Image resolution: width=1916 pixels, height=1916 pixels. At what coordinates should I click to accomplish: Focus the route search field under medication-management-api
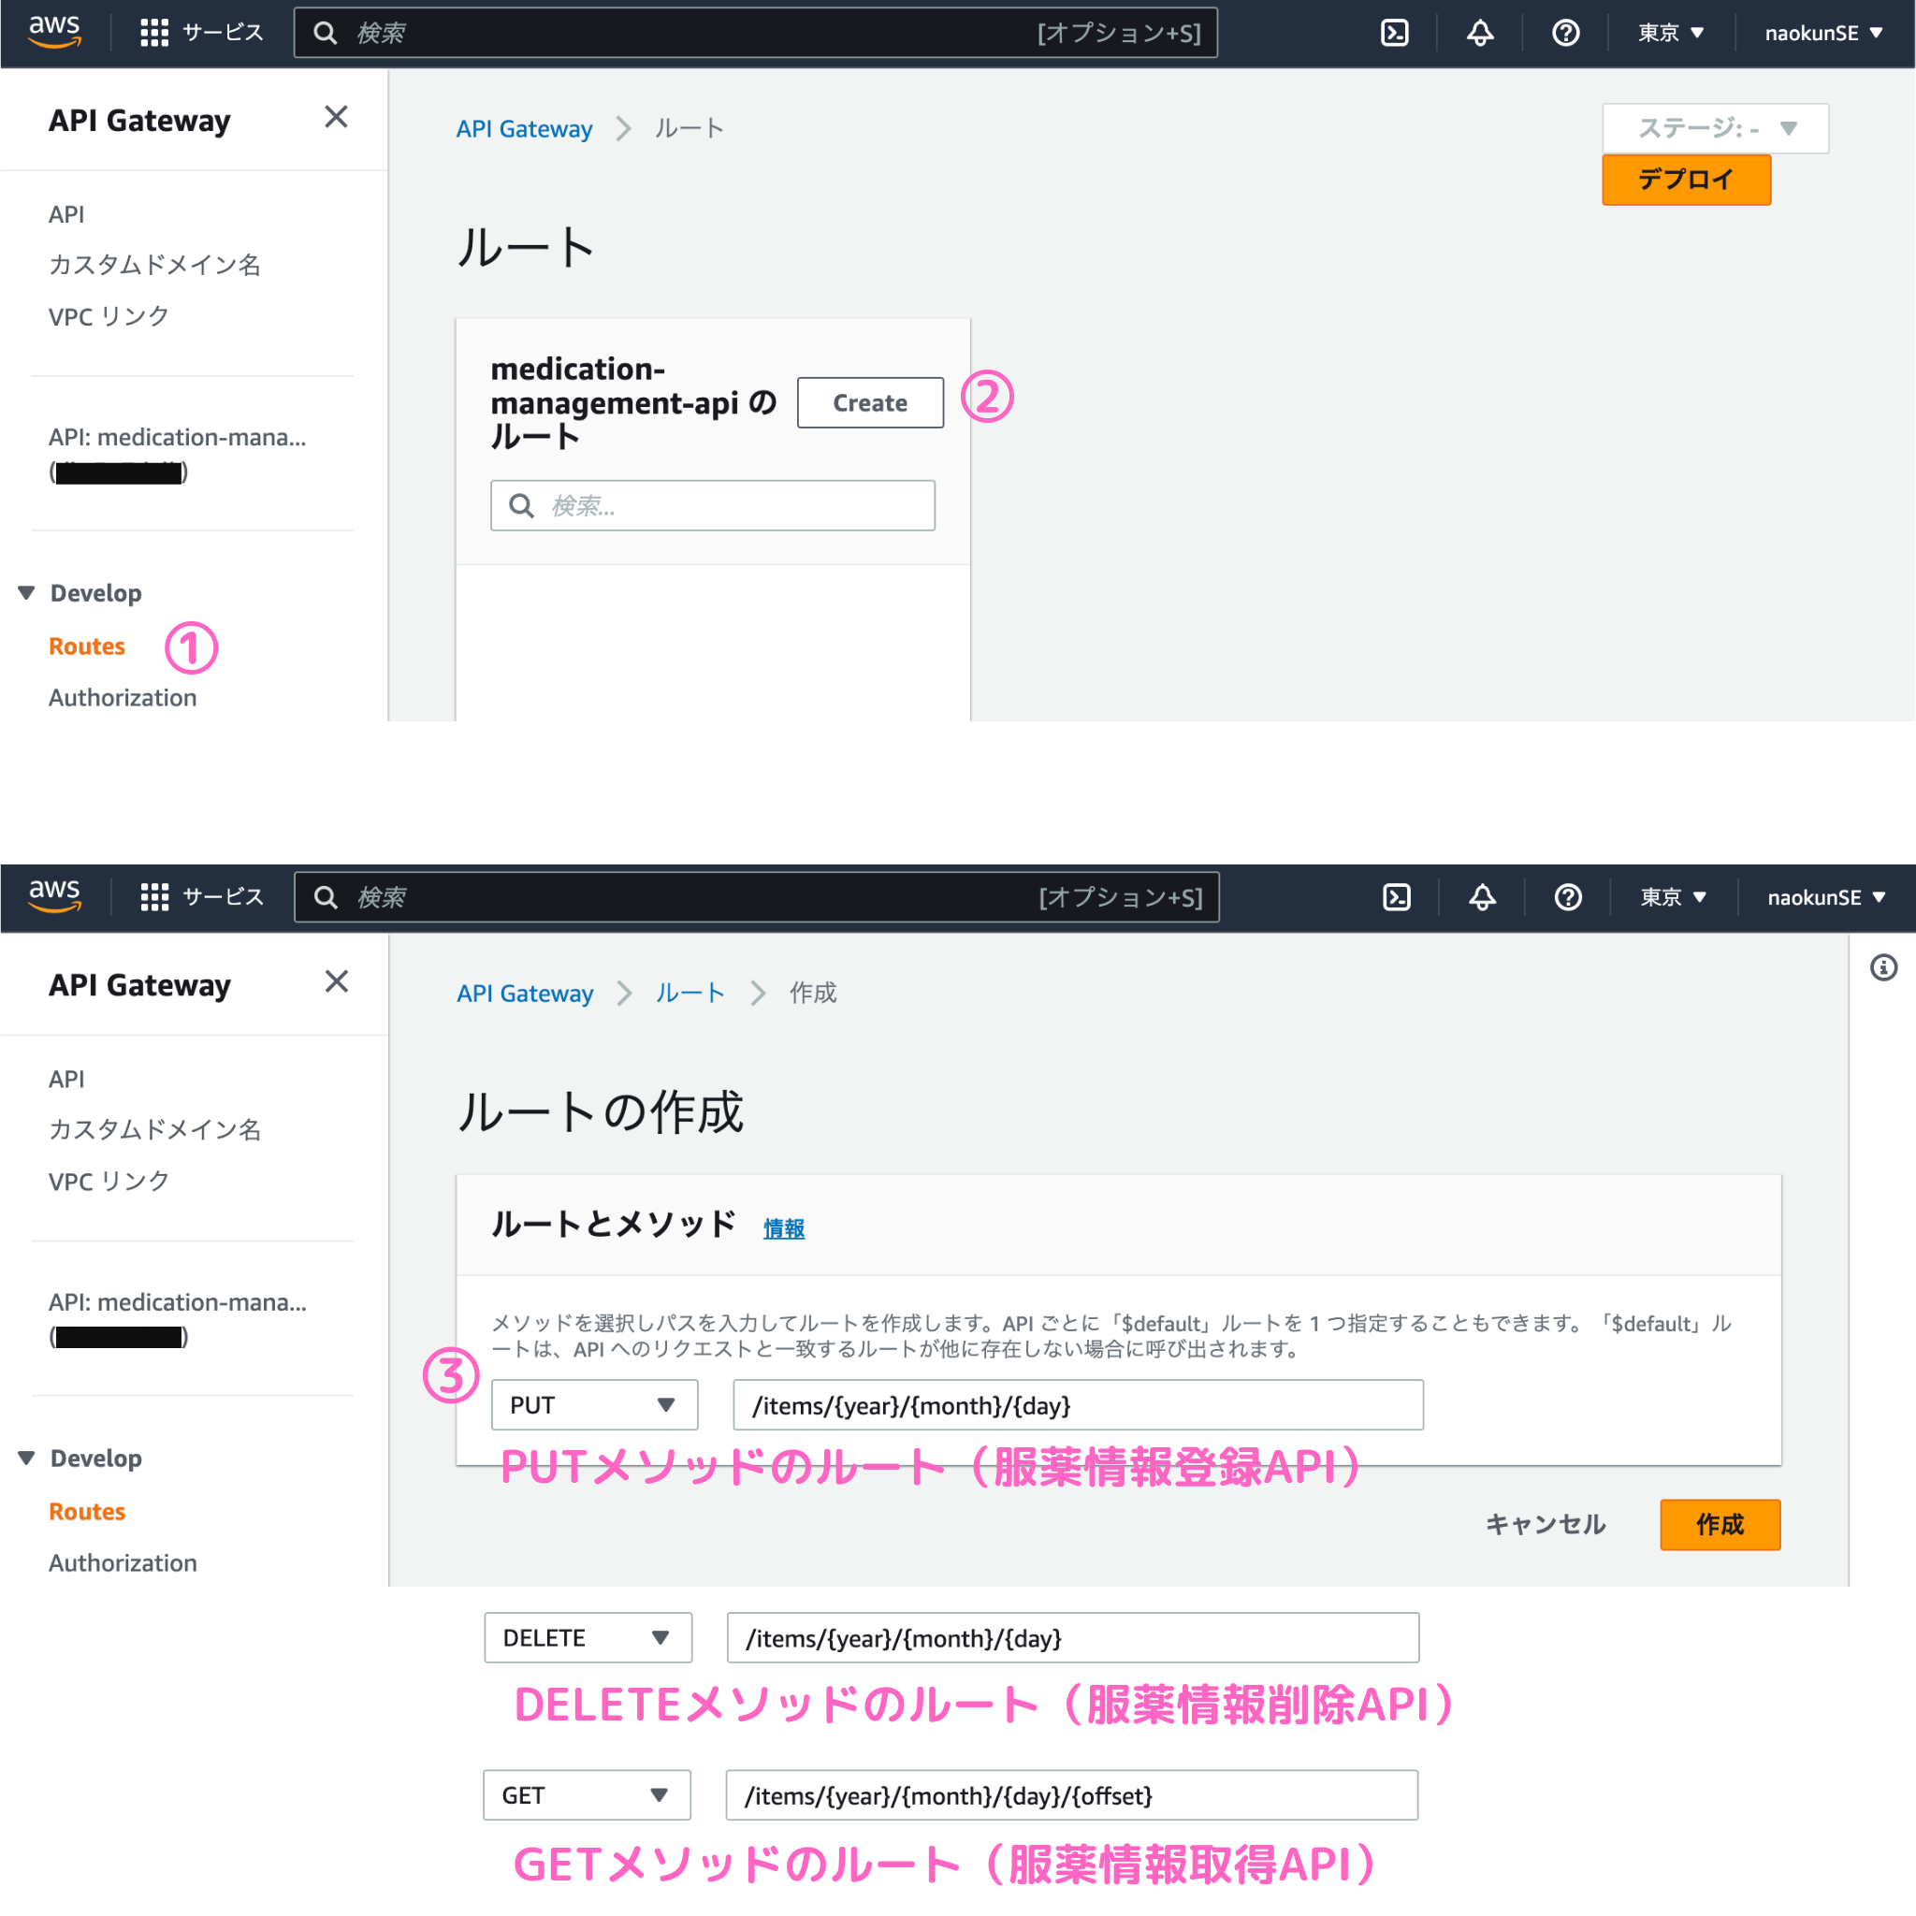pyautogui.click(x=712, y=506)
